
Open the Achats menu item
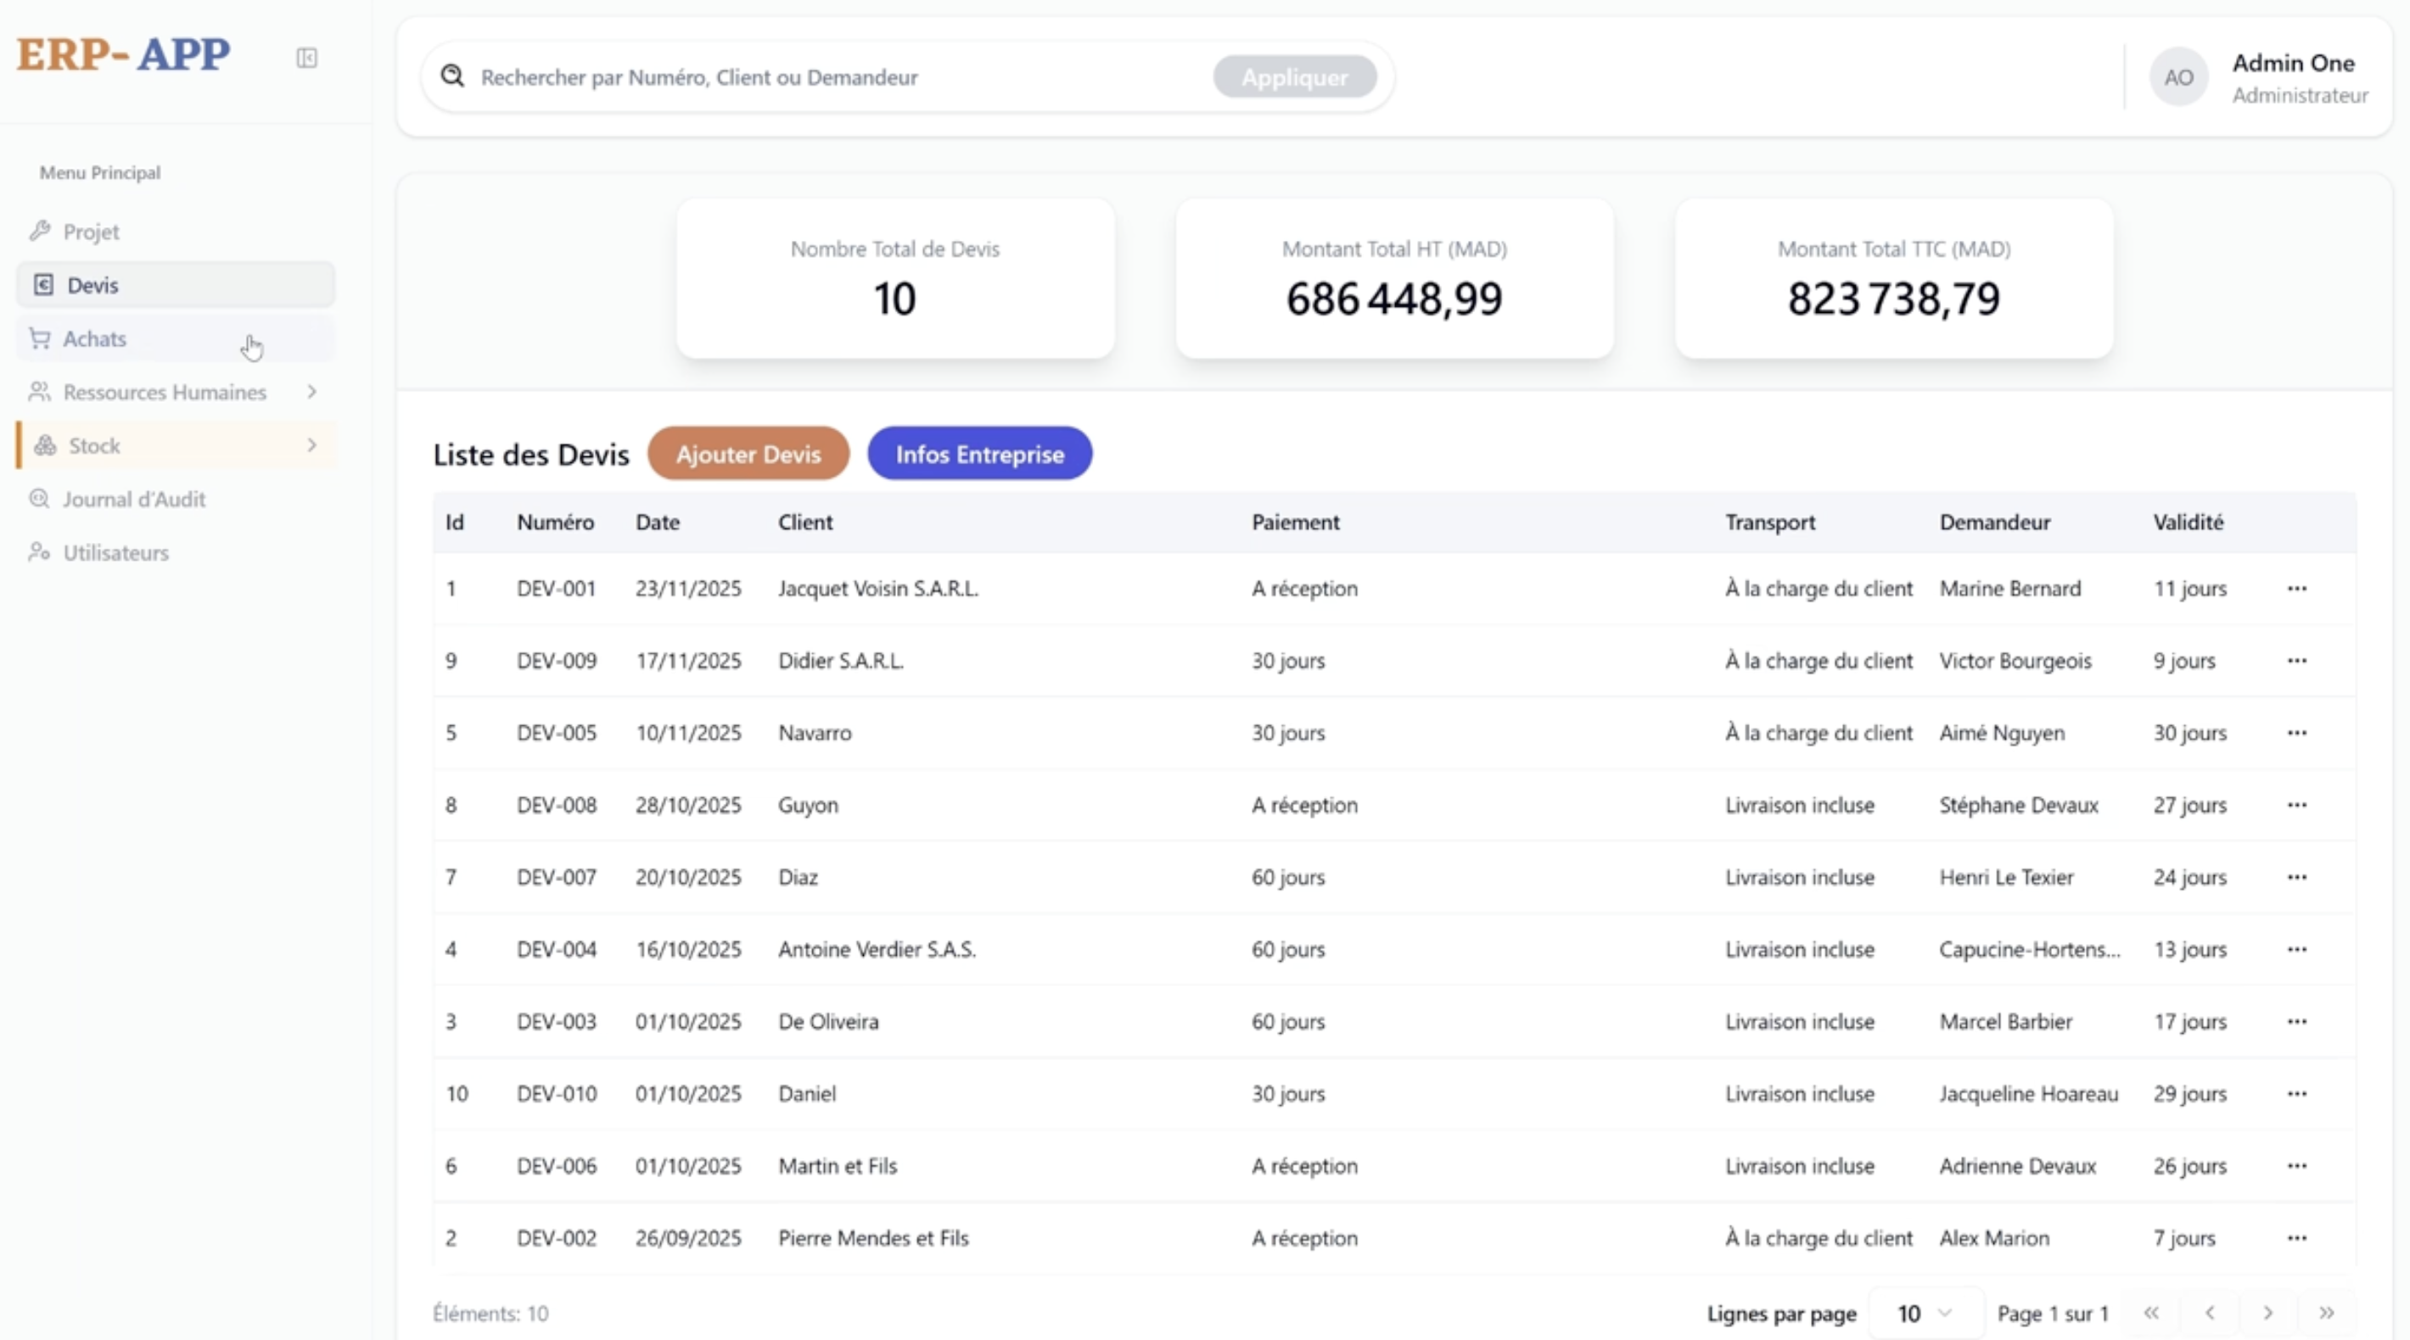point(94,338)
